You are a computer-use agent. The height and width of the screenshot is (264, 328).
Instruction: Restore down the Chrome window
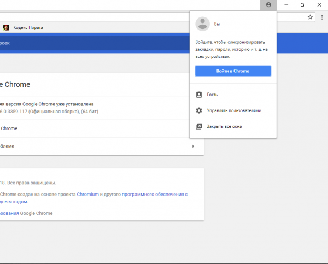(302, 5)
